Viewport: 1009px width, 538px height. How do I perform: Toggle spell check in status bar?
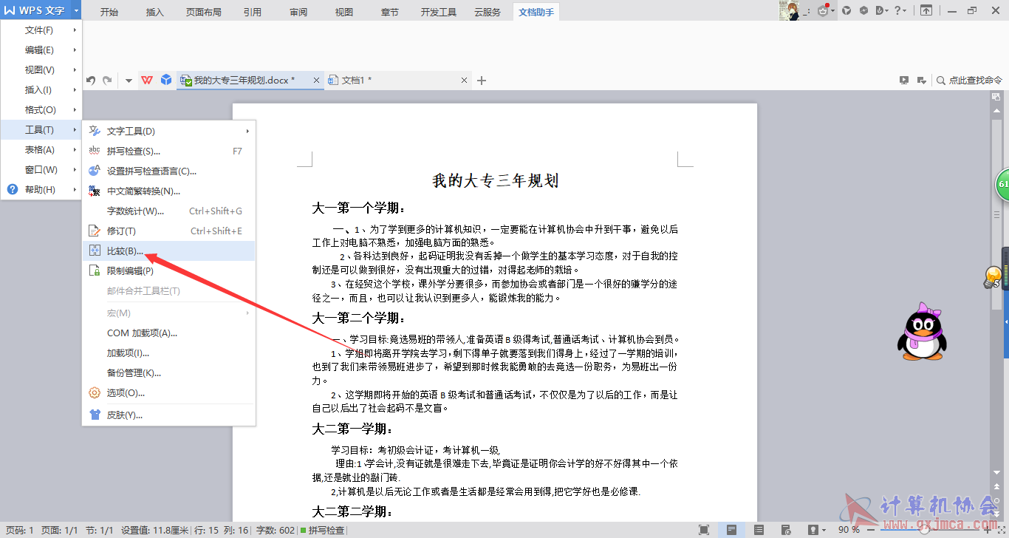(322, 530)
